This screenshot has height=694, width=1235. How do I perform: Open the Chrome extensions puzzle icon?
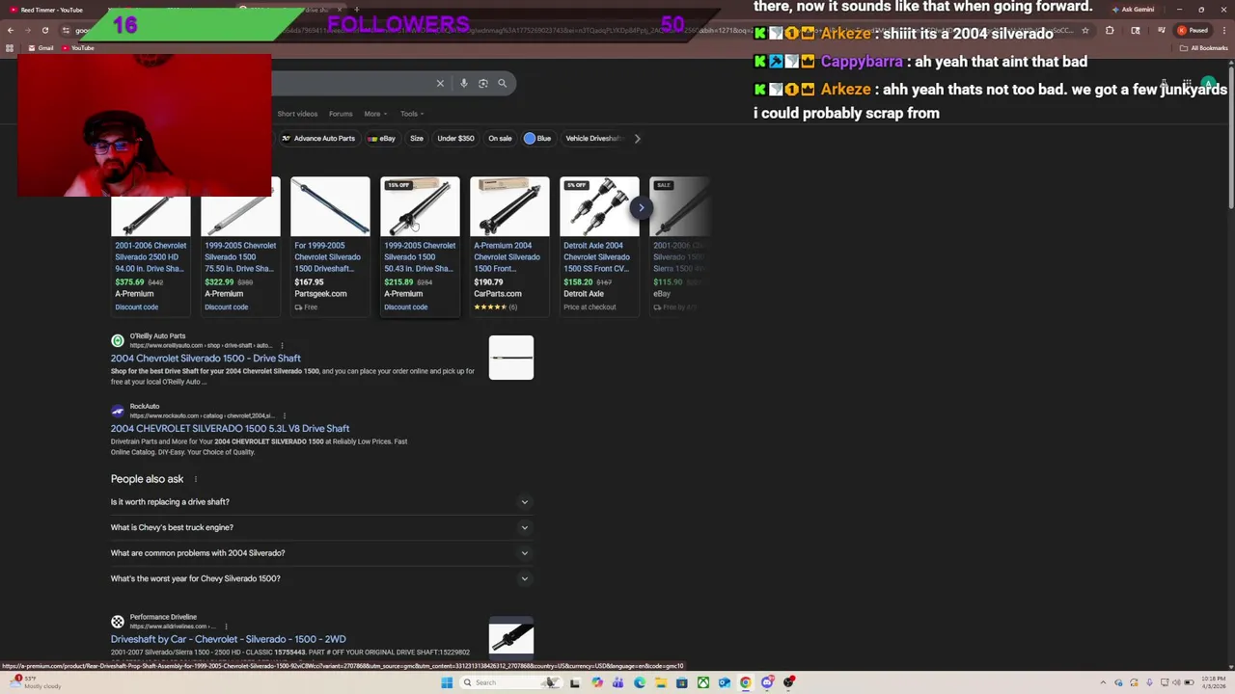point(1110,30)
